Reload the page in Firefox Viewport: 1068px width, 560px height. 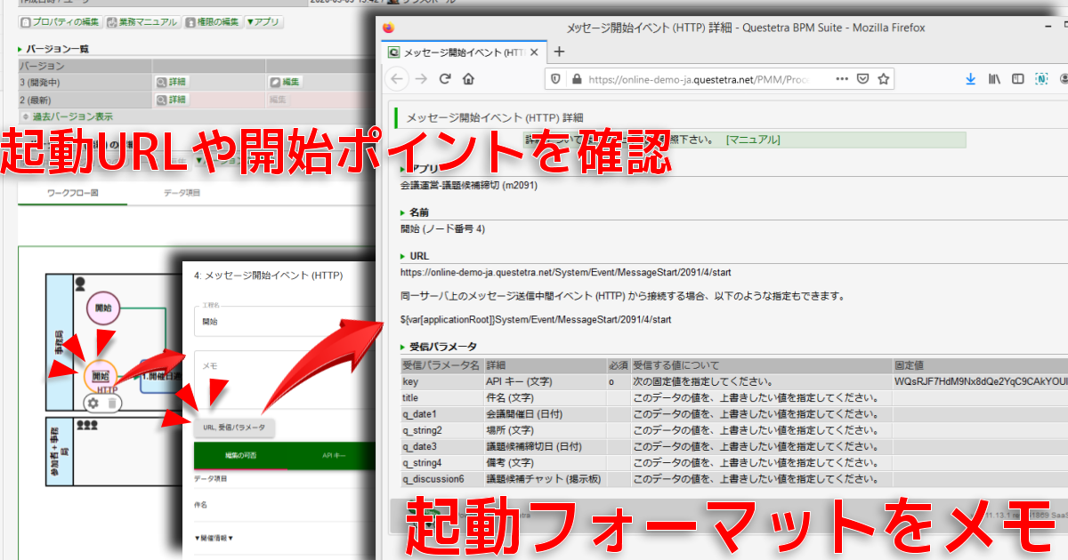(445, 78)
